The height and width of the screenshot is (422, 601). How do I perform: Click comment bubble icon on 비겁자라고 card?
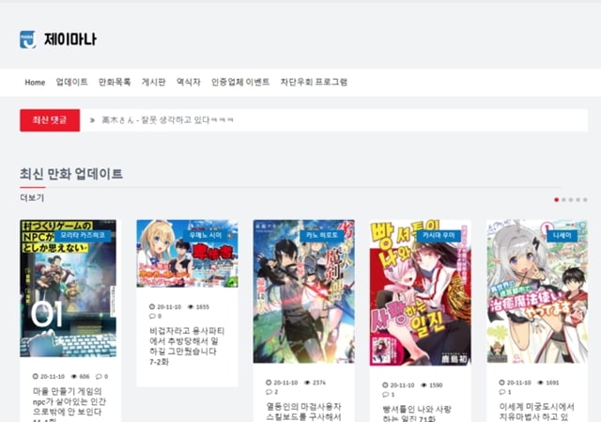152,317
